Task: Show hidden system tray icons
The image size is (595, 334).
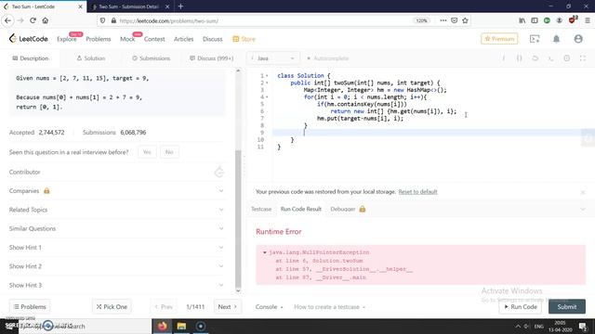Action: (x=518, y=326)
